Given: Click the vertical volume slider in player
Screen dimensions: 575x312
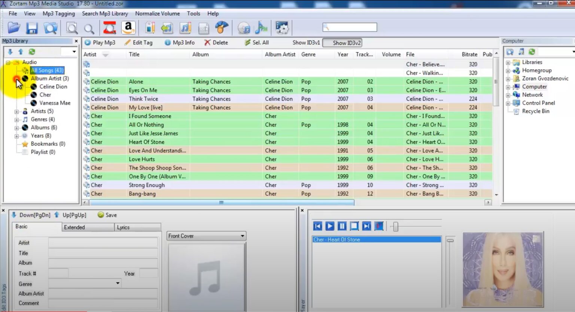Looking at the screenshot, I should click(x=450, y=240).
